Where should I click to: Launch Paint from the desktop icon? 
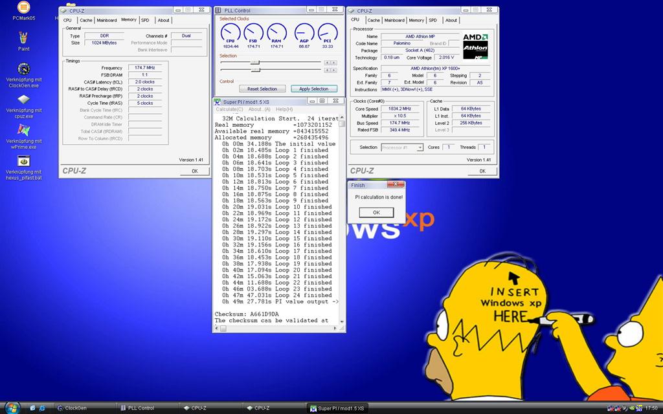[x=24, y=41]
